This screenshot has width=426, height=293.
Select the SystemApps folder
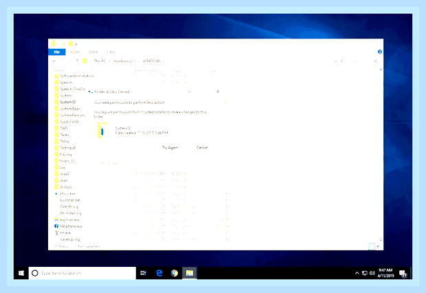click(x=67, y=109)
